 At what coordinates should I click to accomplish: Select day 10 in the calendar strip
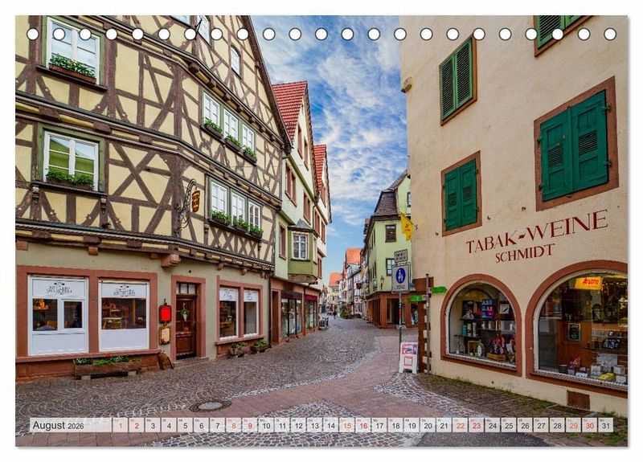266,425
